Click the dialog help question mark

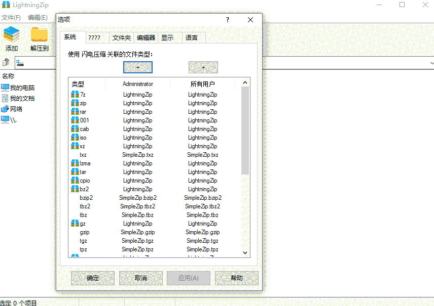(x=228, y=20)
